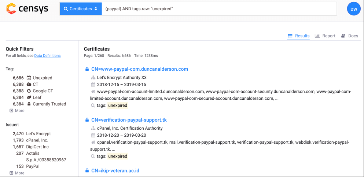Click the Leaf icon tag filter
This screenshot has height=177, width=364.
click(x=29, y=97)
